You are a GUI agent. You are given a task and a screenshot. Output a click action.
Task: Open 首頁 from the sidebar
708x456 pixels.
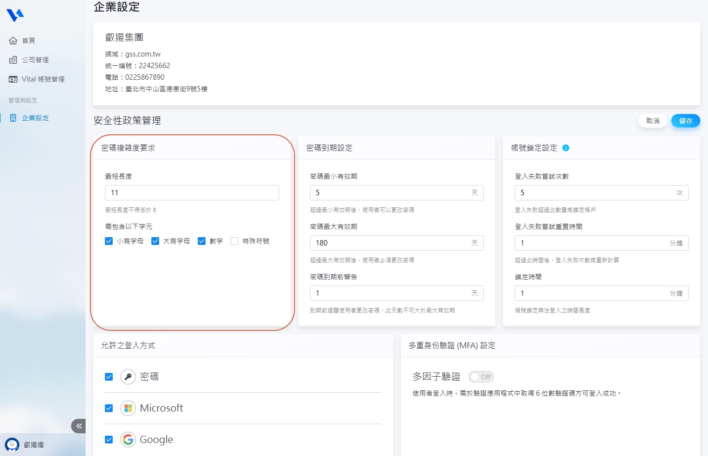pos(28,41)
